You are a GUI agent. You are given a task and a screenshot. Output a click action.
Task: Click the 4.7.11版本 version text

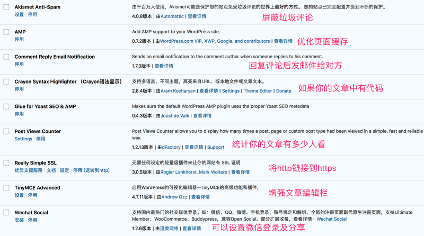tap(142, 197)
